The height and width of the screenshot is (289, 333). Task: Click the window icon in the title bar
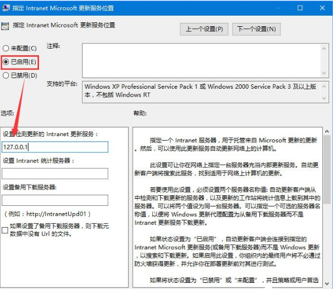coord(6,8)
